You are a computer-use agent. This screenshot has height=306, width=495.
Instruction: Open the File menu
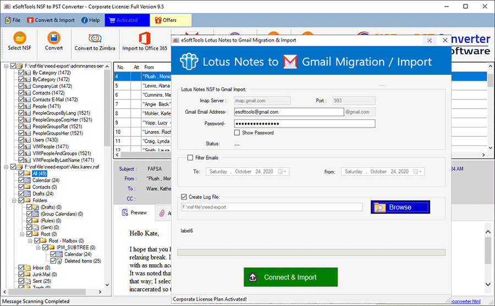(x=13, y=20)
